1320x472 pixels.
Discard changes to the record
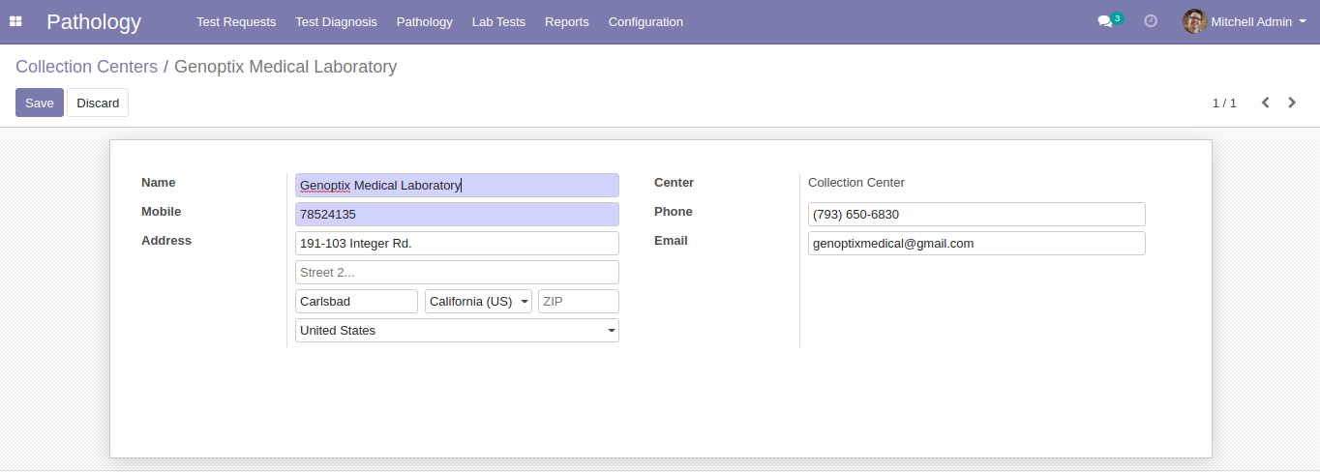coord(98,103)
